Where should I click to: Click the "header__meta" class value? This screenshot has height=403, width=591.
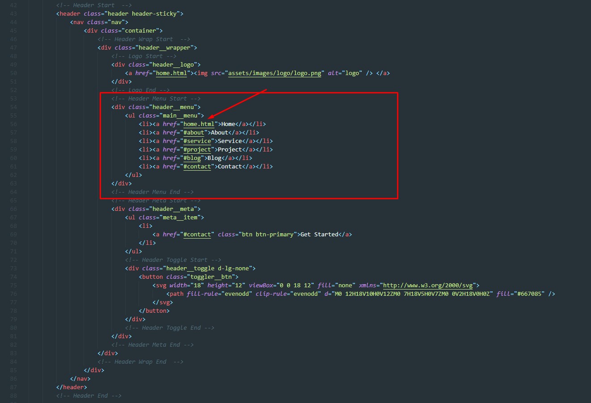(175, 209)
